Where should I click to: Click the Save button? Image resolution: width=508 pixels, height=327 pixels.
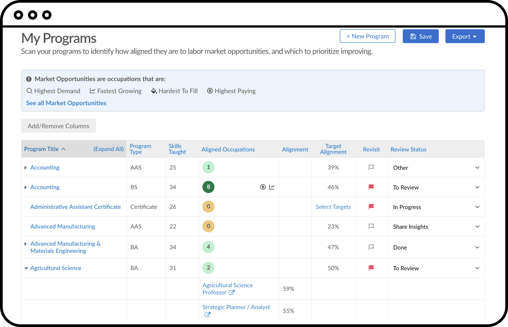[420, 37]
